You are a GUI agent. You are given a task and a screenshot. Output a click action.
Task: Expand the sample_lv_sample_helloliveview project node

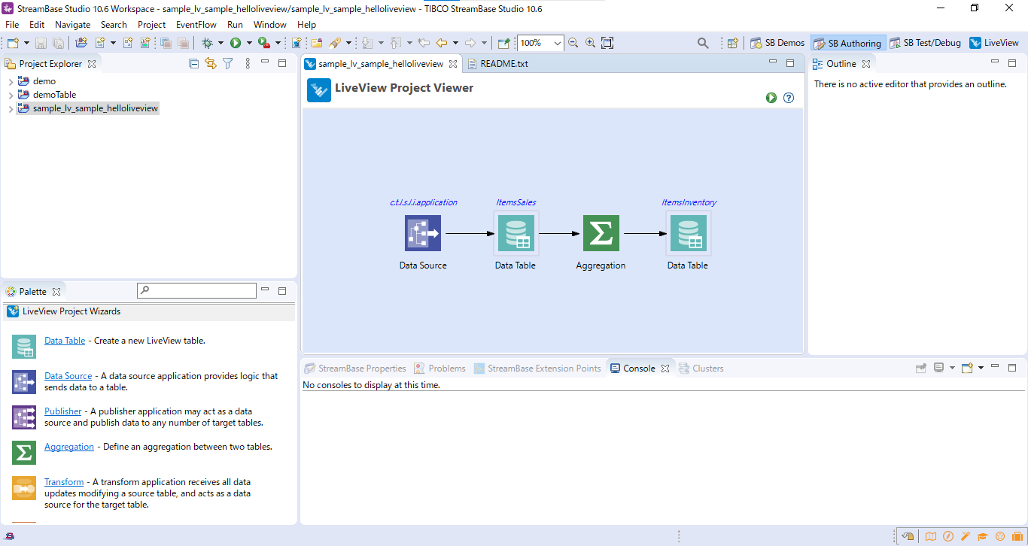coord(11,109)
